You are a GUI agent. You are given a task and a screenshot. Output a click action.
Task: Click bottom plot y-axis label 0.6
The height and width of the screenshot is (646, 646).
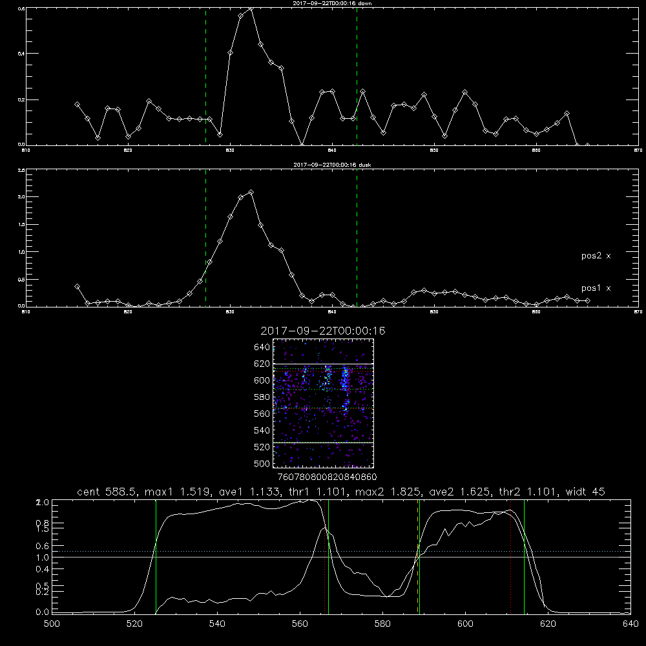pos(43,546)
